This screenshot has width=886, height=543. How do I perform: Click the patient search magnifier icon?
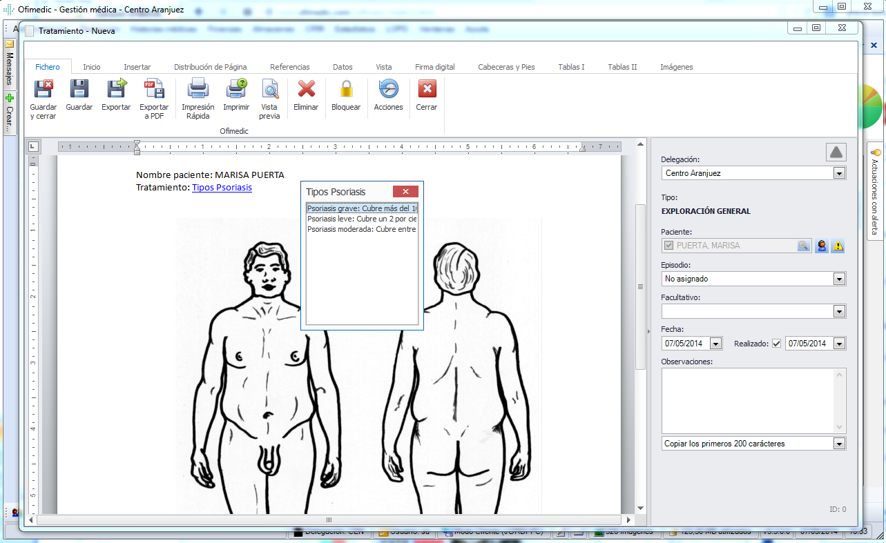pos(803,246)
